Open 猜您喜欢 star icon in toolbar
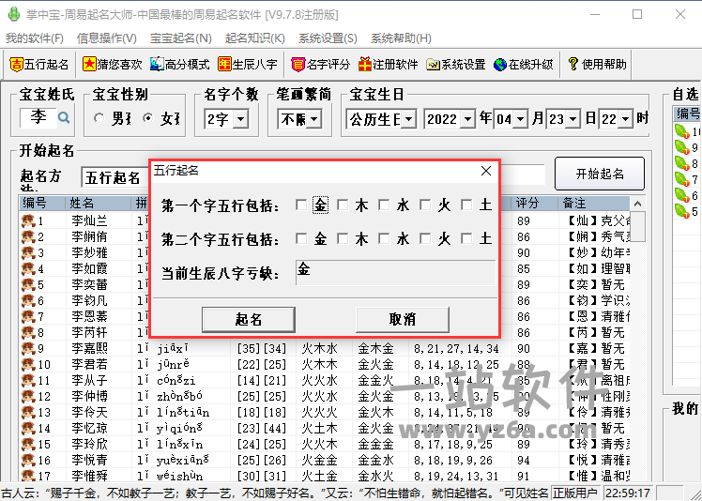 pos(89,65)
